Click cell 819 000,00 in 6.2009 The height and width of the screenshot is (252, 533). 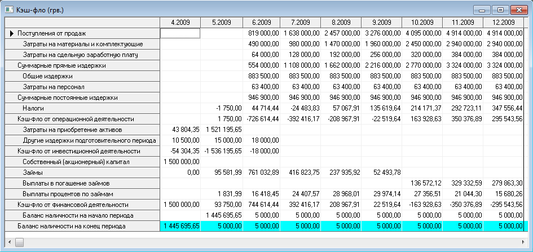pyautogui.click(x=262, y=33)
